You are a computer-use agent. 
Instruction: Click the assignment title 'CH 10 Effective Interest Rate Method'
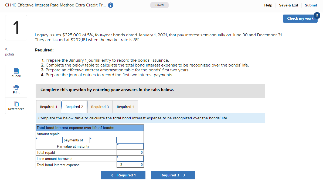point(55,5)
